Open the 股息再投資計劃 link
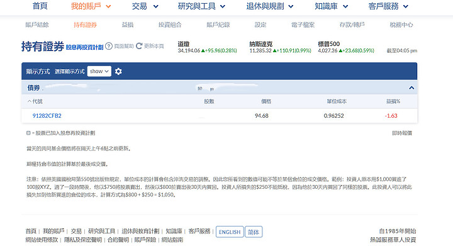This screenshot has height=246, width=453. click(84, 47)
